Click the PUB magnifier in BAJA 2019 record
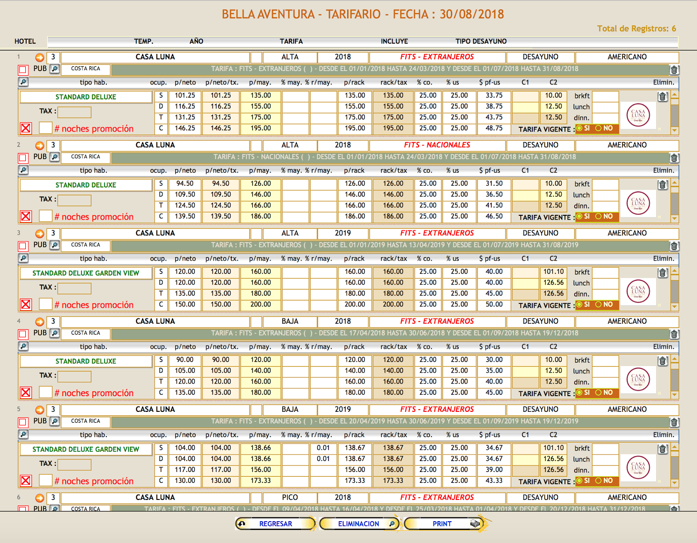This screenshot has height=543, width=697. pos(54,421)
